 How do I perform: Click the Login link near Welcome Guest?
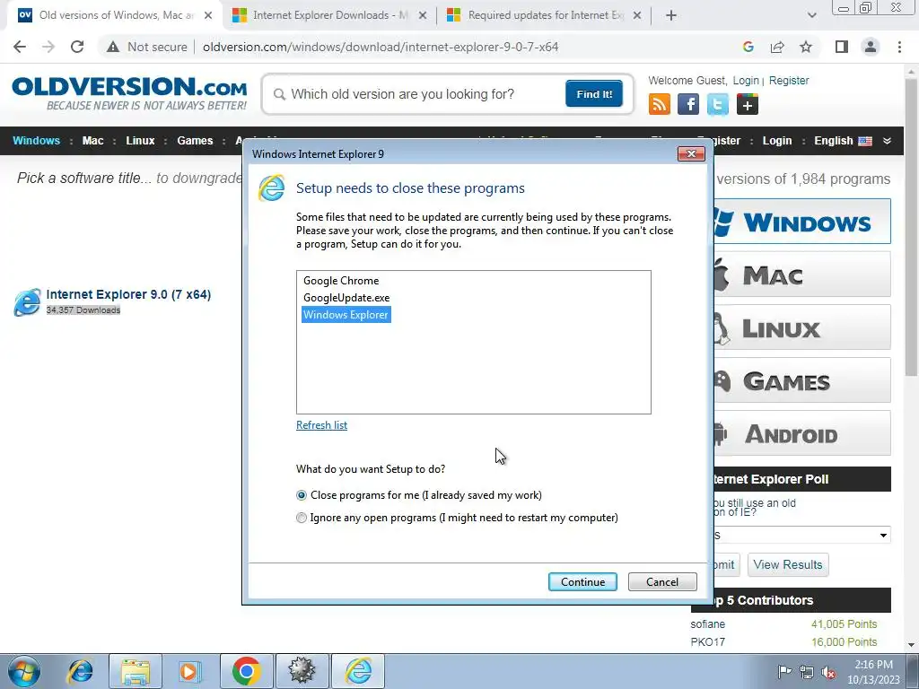[746, 80]
